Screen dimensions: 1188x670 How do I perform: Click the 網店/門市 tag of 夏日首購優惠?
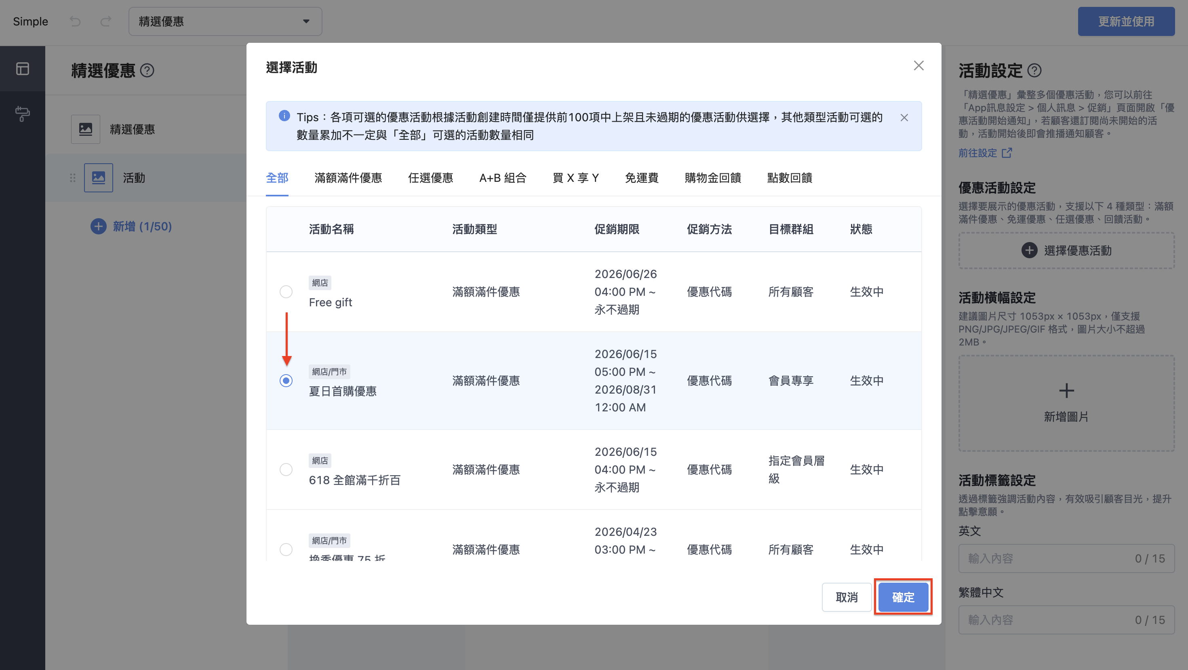coord(329,372)
